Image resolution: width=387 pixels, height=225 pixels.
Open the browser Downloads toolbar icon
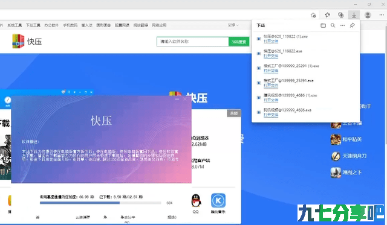pyautogui.click(x=354, y=15)
